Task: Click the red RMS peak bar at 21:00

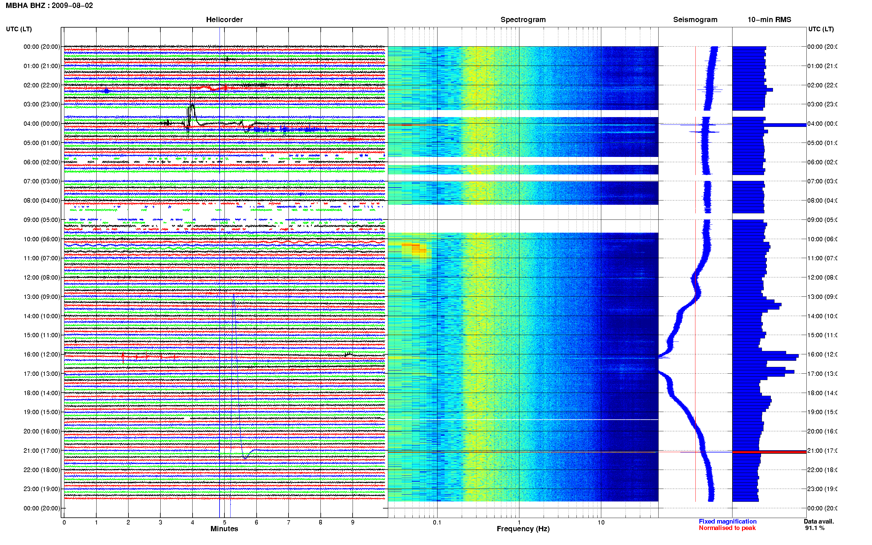Action: (769, 452)
